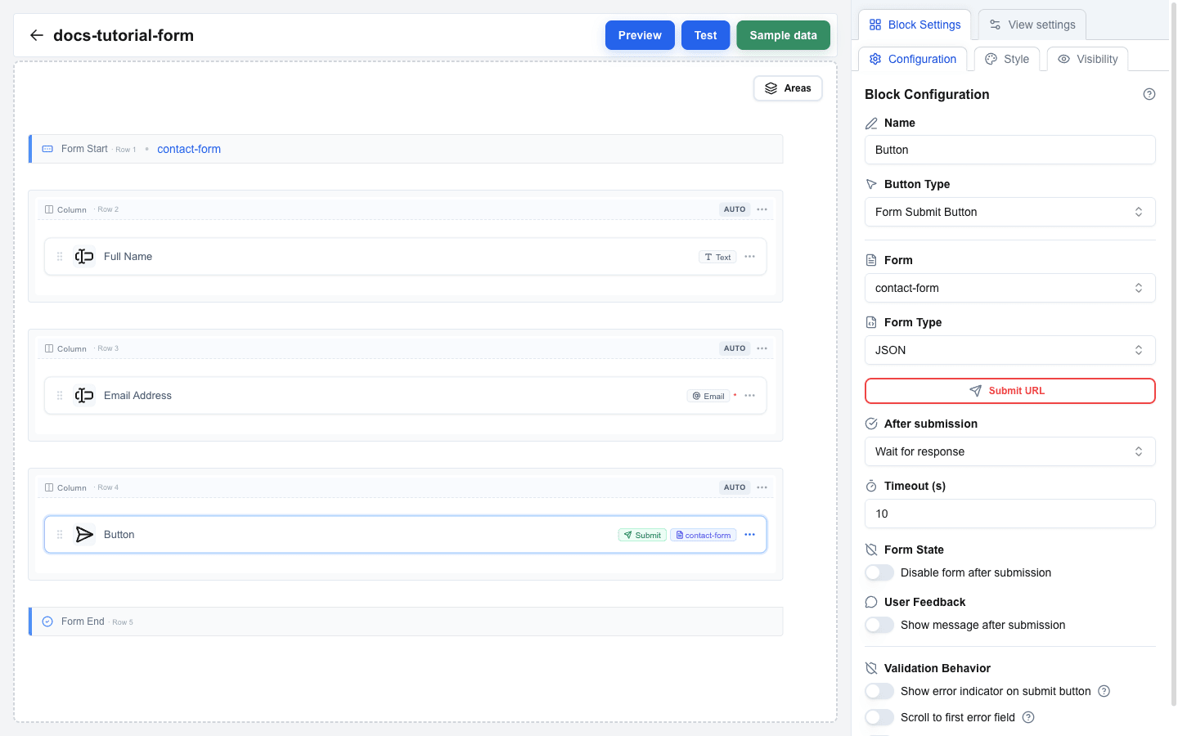Open the Full Name field more options
Image resolution: width=1178 pixels, height=736 pixels.
pos(750,257)
